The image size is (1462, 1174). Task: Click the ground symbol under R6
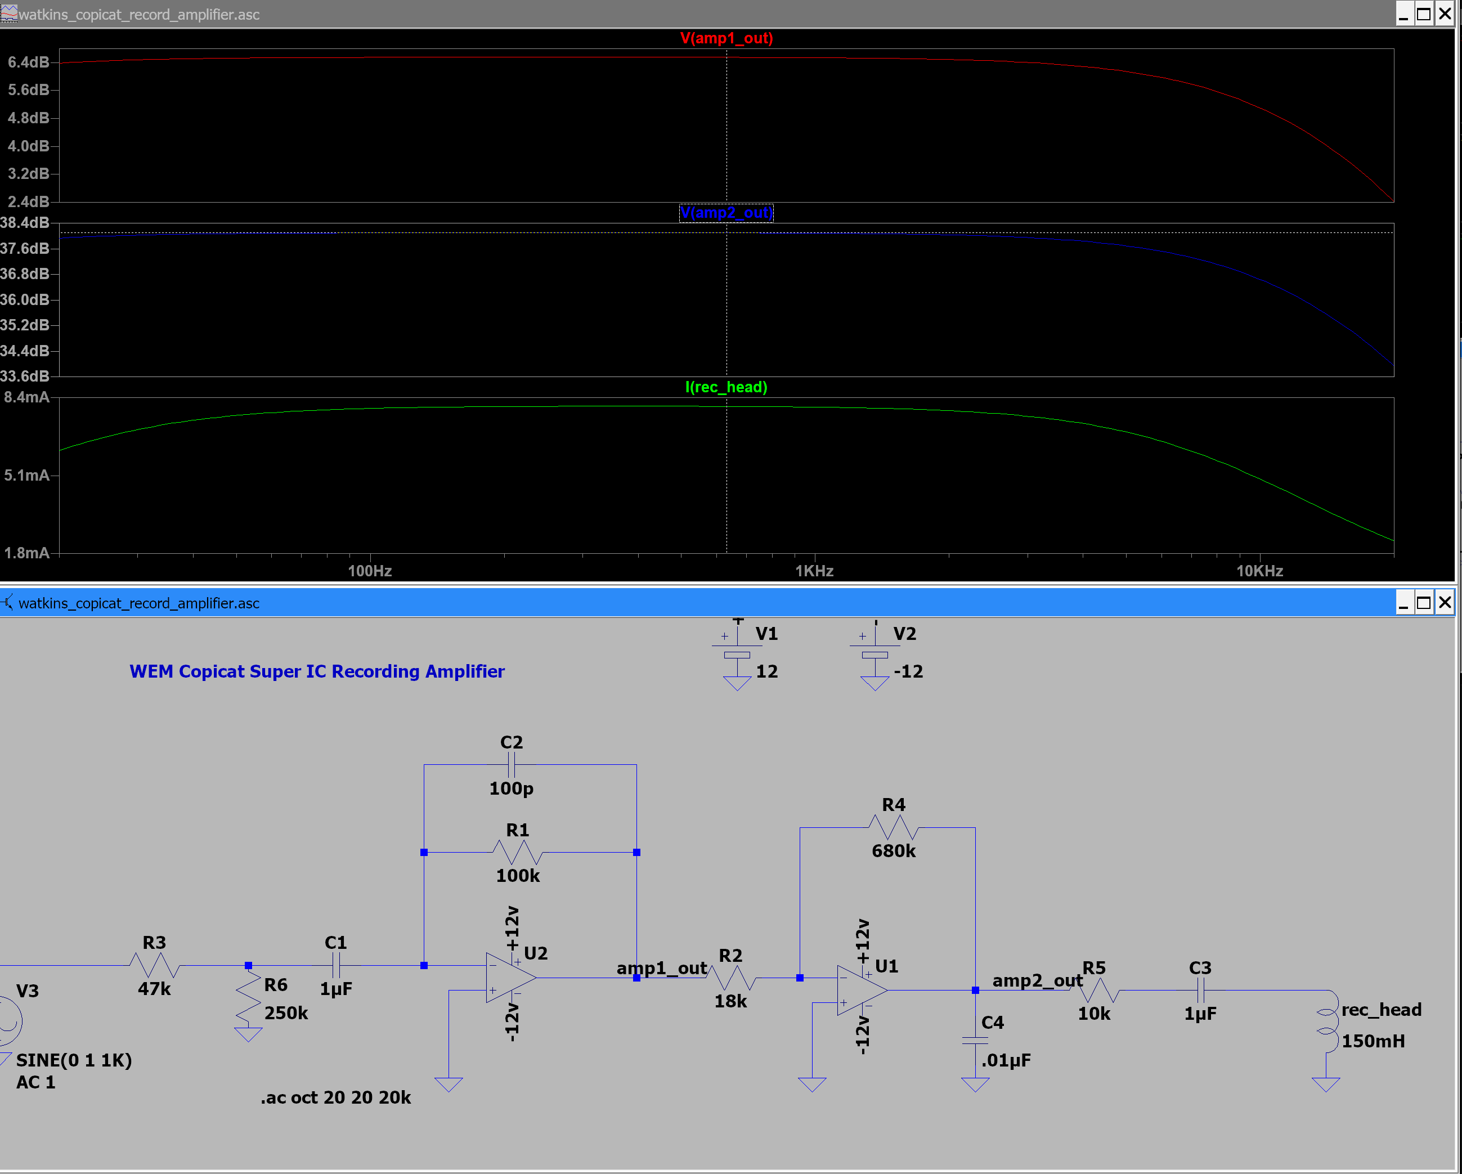tap(248, 1035)
